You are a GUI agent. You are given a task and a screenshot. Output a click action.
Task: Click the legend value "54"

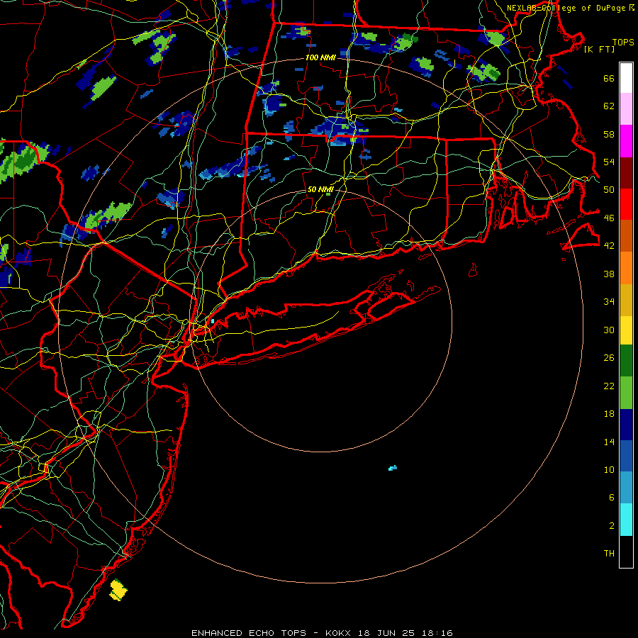pos(609,162)
